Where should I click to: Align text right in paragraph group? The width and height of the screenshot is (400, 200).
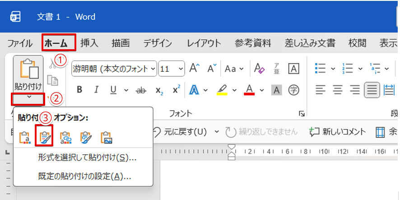[355, 90]
